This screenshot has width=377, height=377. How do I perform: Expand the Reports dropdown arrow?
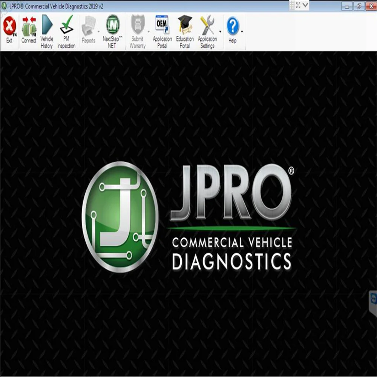(98, 32)
